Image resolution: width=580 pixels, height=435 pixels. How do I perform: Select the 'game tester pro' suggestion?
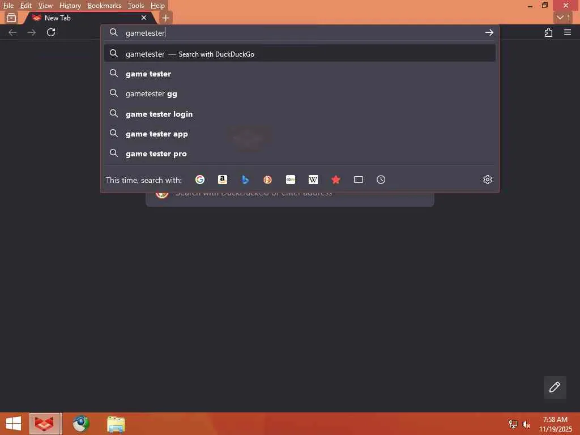[300, 154]
